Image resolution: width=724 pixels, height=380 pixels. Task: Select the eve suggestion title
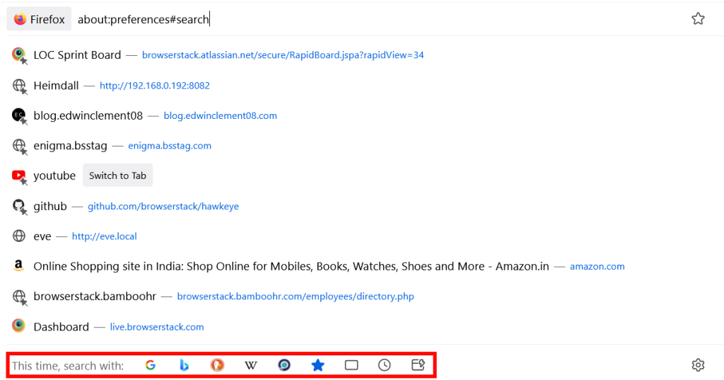[42, 236]
